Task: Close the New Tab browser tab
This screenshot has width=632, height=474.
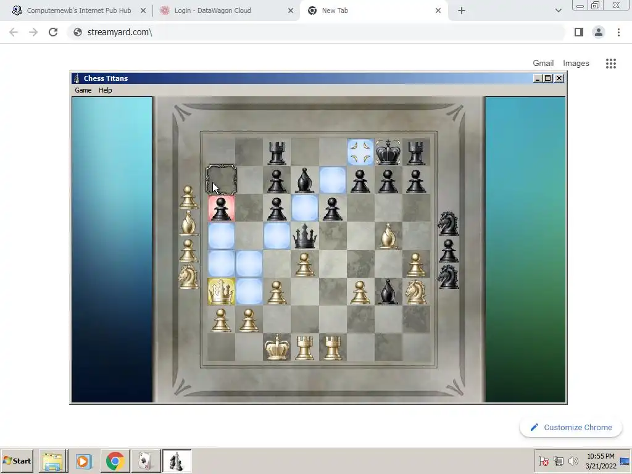Action: tap(438, 10)
